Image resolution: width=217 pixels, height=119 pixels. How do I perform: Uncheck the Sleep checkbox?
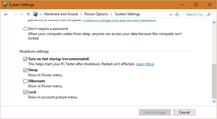tap(25, 70)
